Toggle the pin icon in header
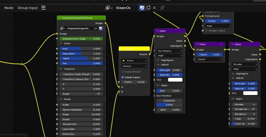This screenshot has height=137, width=266. click(162, 8)
